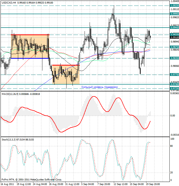Click the 1.0025 price level label
The height and width of the screenshot is (186, 179).
[x=174, y=5]
